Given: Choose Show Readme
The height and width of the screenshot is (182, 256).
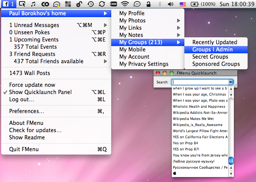Looking at the screenshot, I should coord(56,137).
